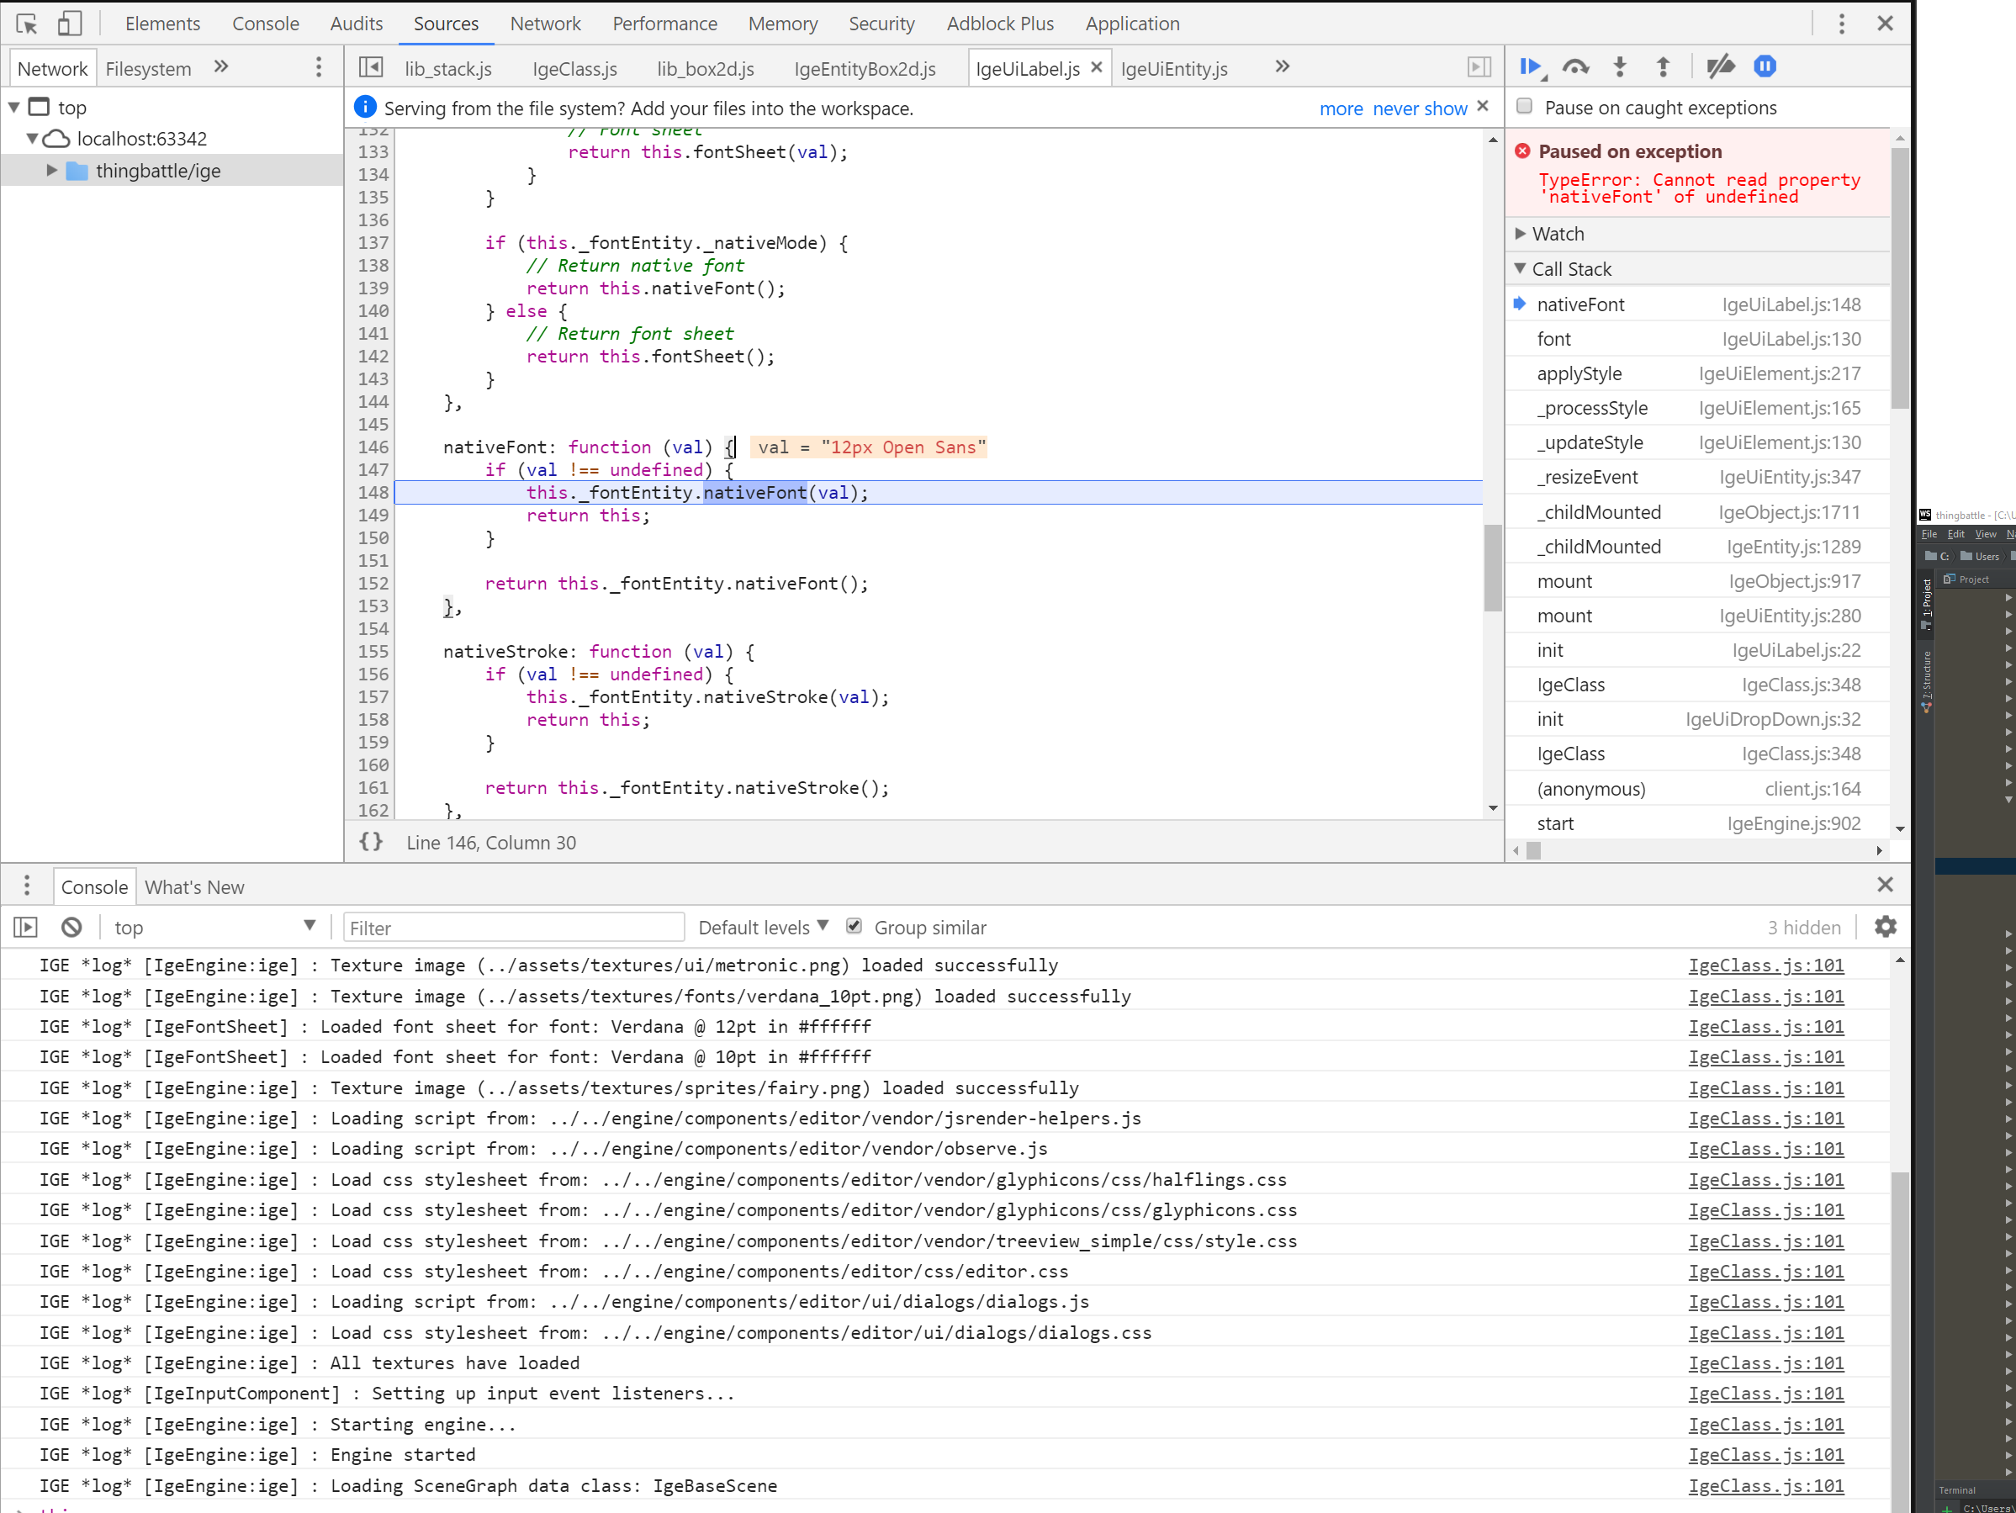
Task: Step out of current function
Action: 1663,67
